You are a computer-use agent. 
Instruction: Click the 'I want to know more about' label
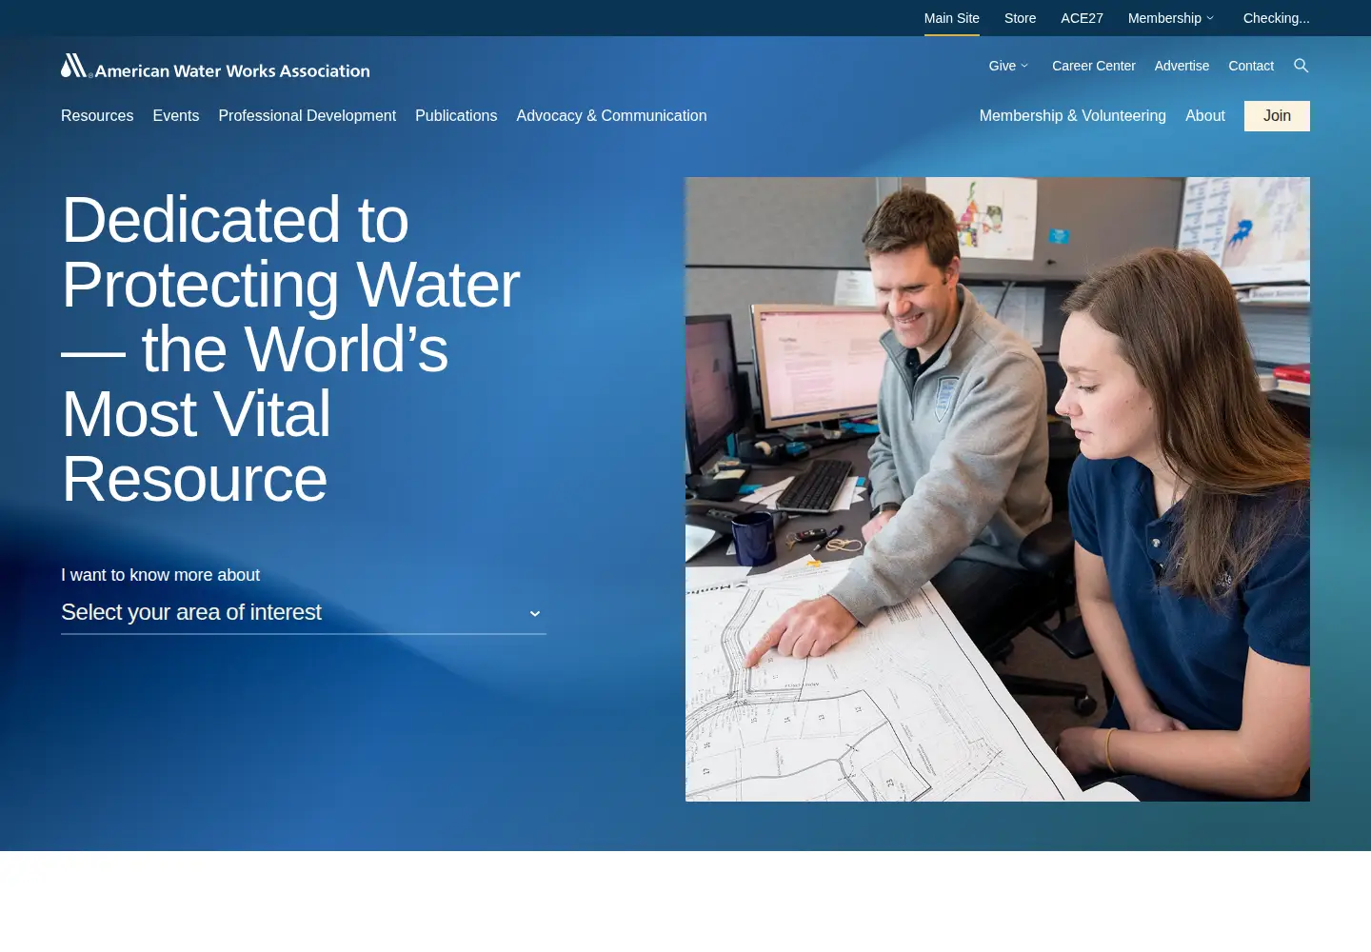160,575
